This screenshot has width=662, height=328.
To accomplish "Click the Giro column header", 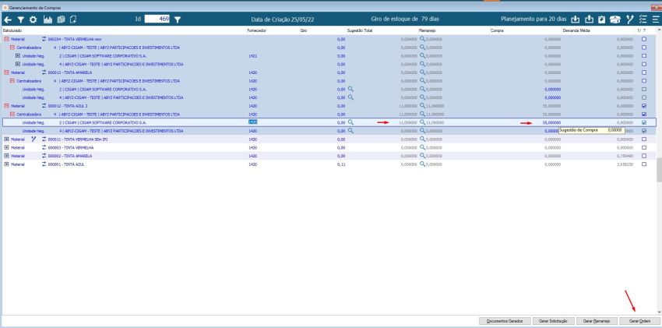I will pyautogui.click(x=303, y=30).
